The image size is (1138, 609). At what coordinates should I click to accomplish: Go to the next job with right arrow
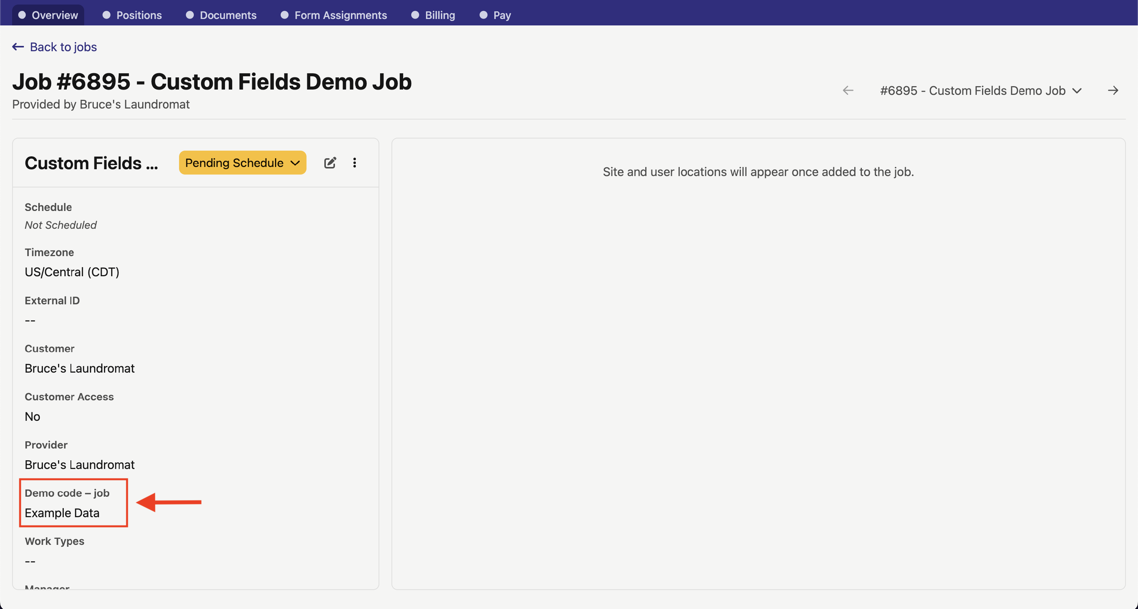point(1113,91)
